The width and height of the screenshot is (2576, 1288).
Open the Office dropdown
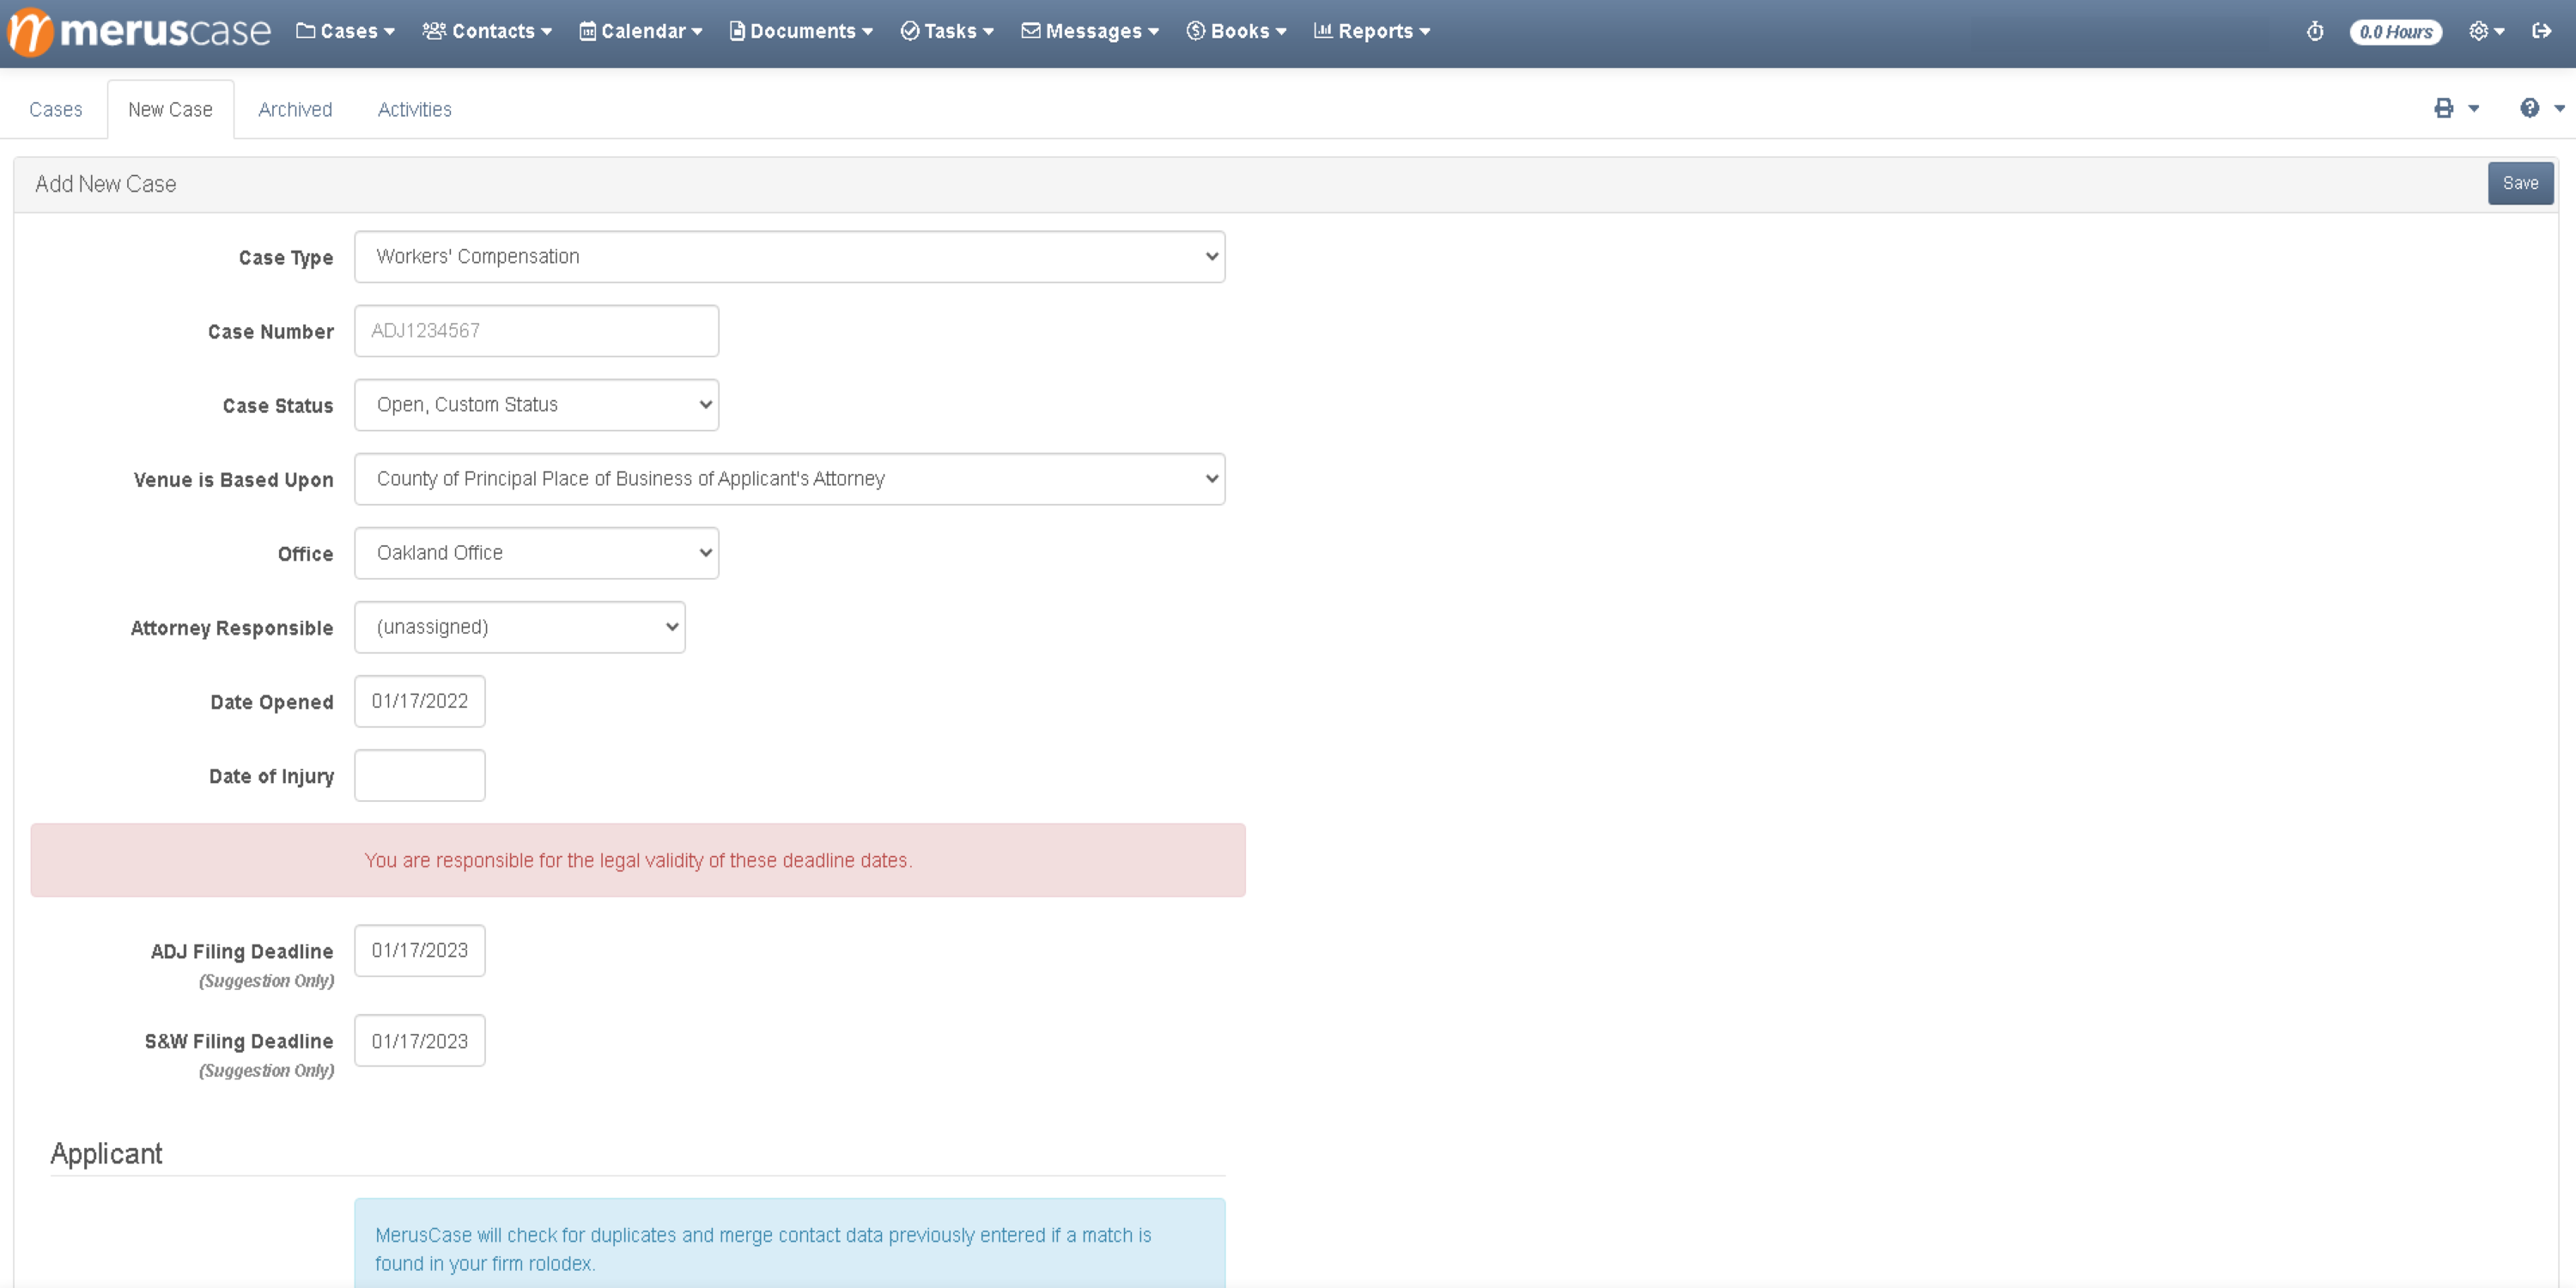tap(536, 553)
